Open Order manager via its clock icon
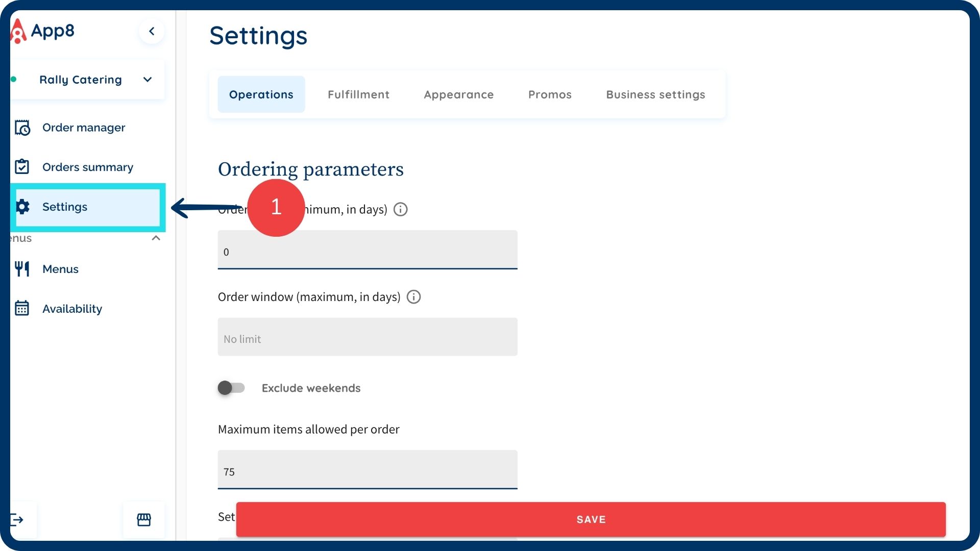Image resolution: width=980 pixels, height=551 pixels. coord(22,128)
